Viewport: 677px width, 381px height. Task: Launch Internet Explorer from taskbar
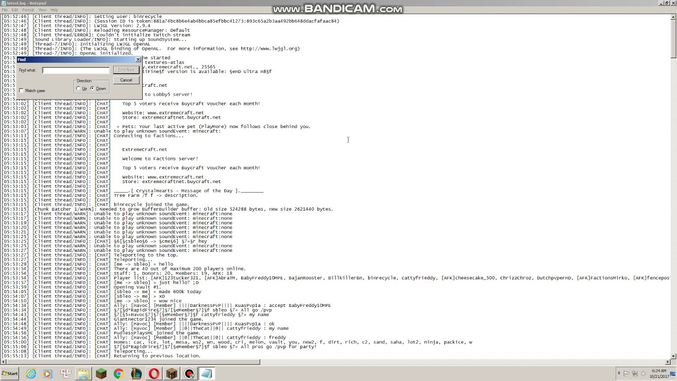click(31, 374)
